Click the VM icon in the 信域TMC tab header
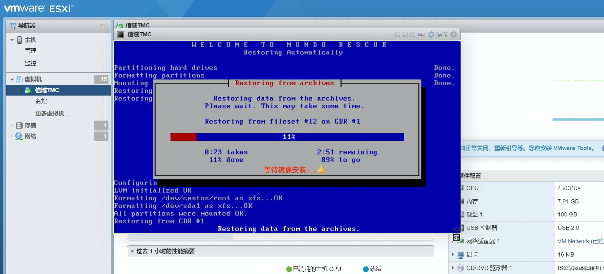 coord(120,25)
